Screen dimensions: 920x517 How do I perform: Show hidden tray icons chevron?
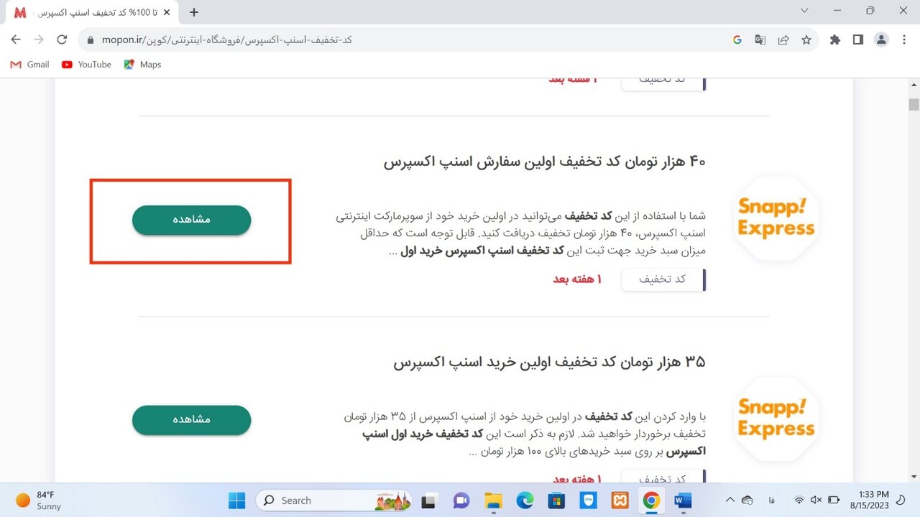[730, 500]
